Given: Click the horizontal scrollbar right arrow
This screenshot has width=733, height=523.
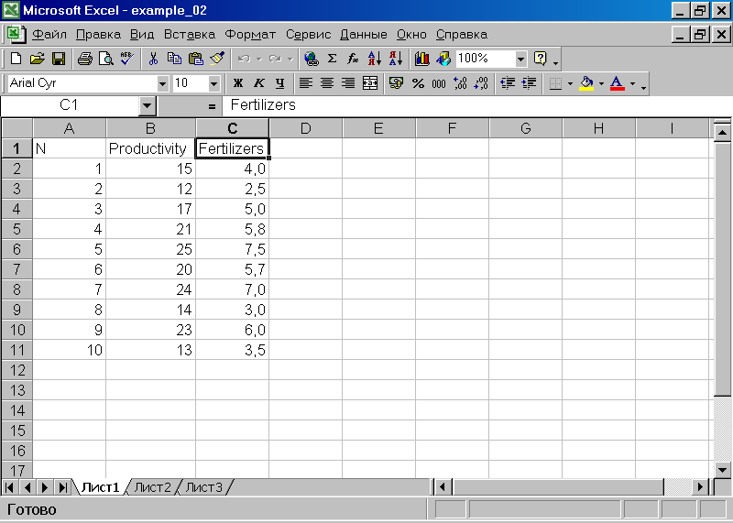Looking at the screenshot, I should tap(700, 487).
